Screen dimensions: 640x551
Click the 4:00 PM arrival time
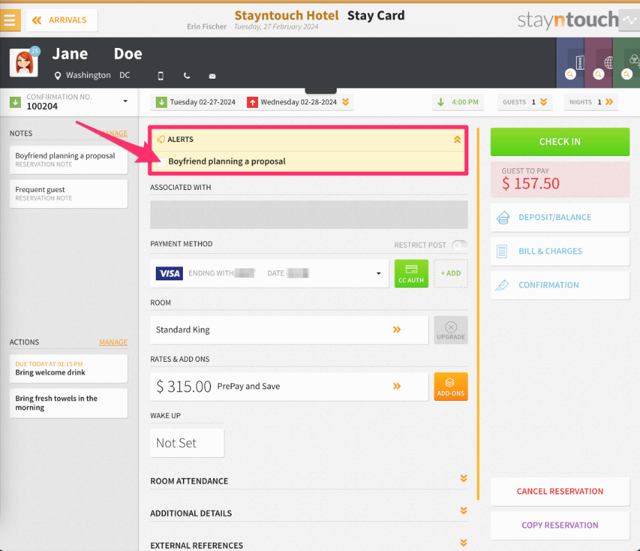[x=458, y=102]
